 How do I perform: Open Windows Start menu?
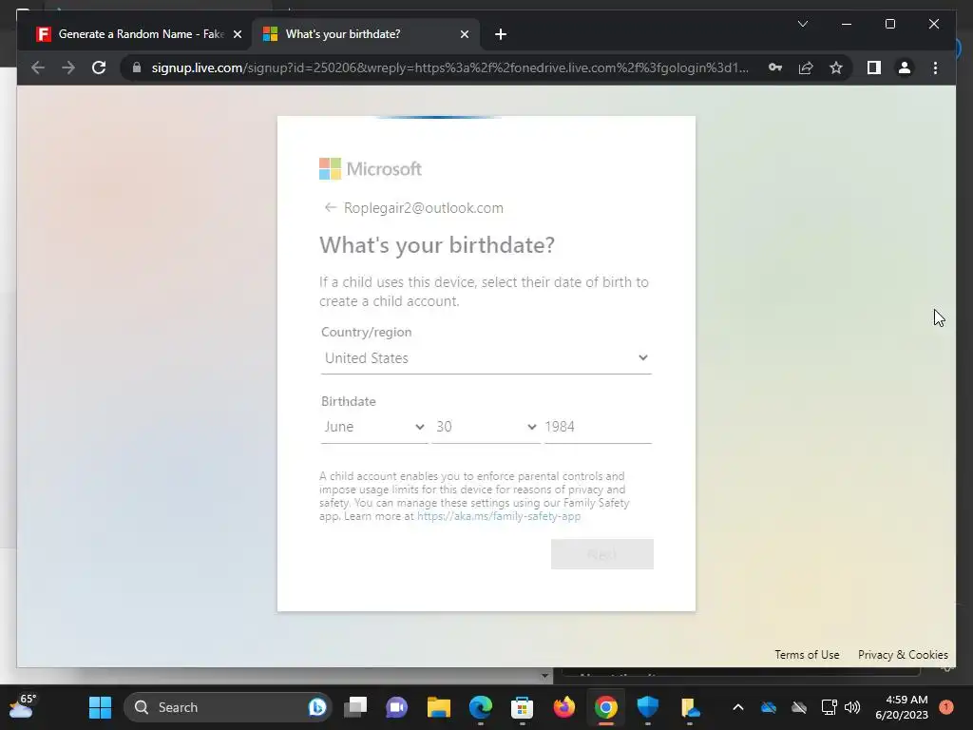(100, 707)
